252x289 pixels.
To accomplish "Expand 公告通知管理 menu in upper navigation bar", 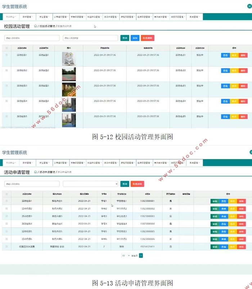I will [61, 17].
